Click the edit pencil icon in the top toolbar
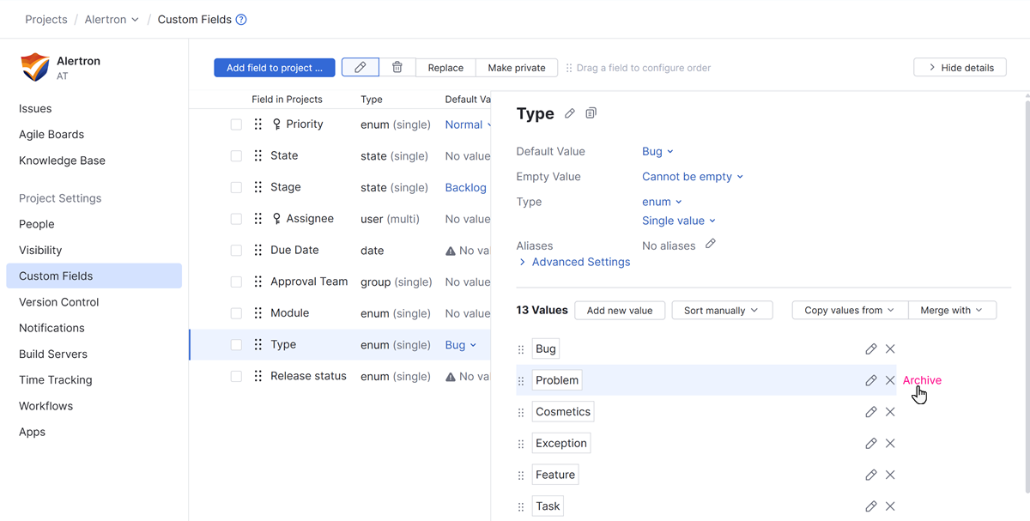The image size is (1030, 521). 360,66
